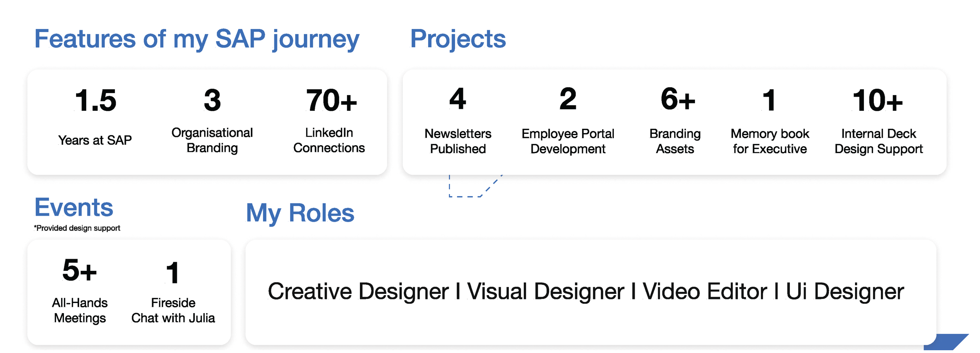The width and height of the screenshot is (980, 353).
Task: Click the 'Projects' heading
Action: 458,39
